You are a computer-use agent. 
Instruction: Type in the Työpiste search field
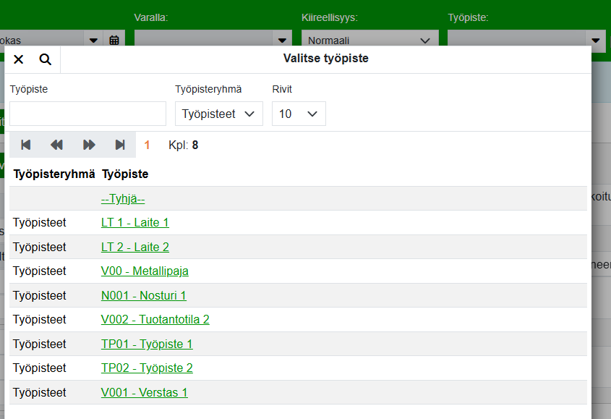(x=87, y=114)
